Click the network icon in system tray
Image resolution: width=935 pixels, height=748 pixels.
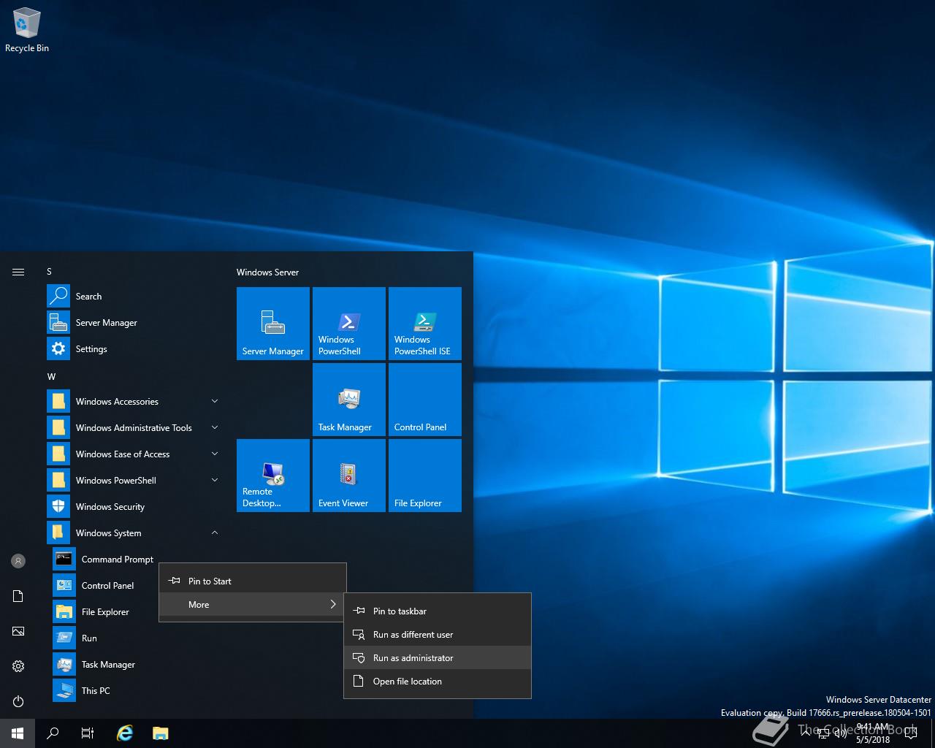point(823,733)
